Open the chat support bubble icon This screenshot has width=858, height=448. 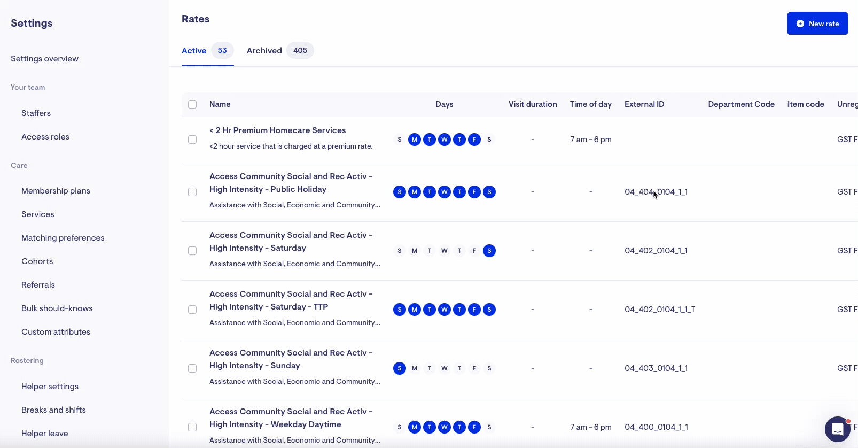pyautogui.click(x=837, y=429)
